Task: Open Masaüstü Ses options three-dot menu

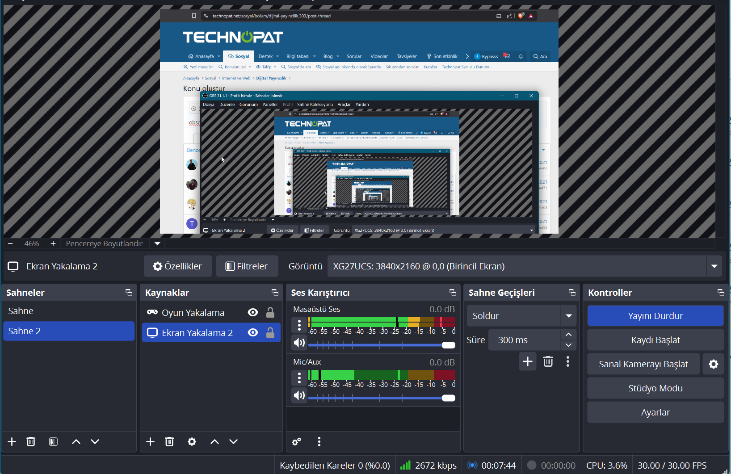Action: (x=299, y=325)
